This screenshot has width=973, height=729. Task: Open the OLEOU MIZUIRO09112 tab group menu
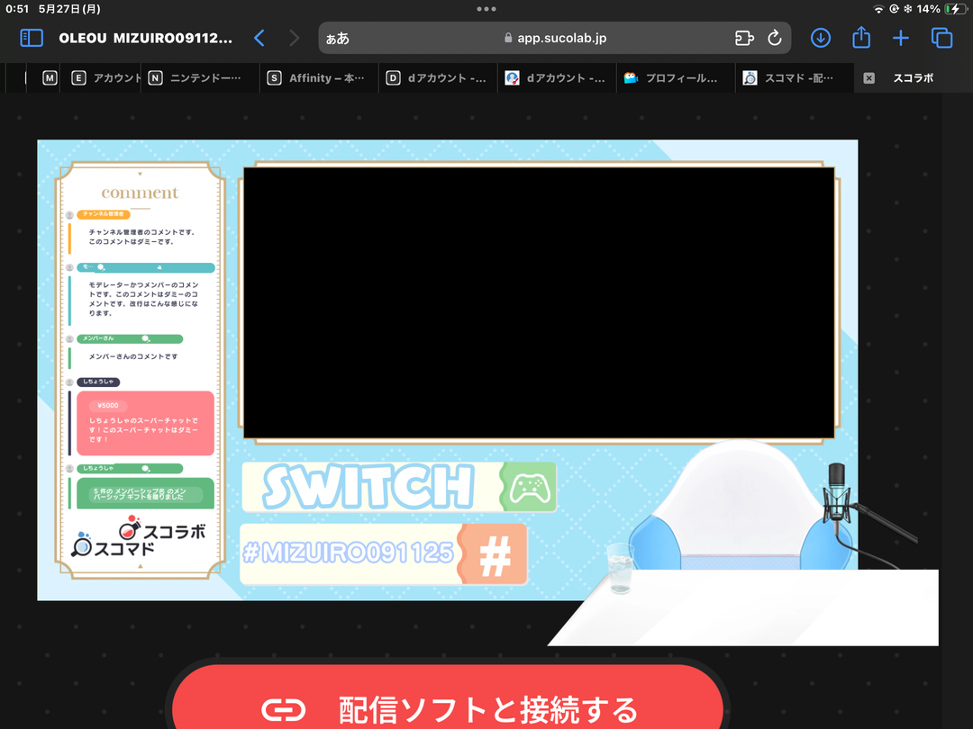point(146,38)
